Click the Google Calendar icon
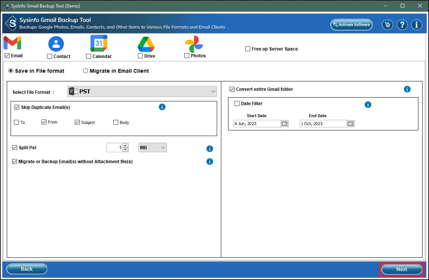The image size is (429, 280). 99,44
